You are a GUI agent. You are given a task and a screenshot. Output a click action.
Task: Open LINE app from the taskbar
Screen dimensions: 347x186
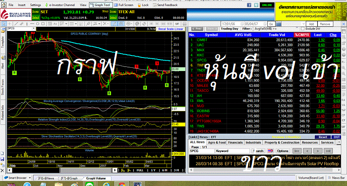[89, 184]
